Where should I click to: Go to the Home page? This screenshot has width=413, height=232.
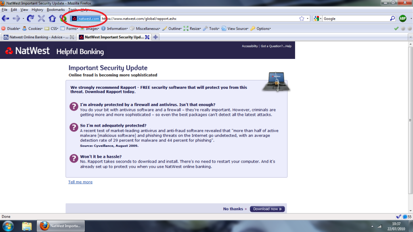(52, 19)
